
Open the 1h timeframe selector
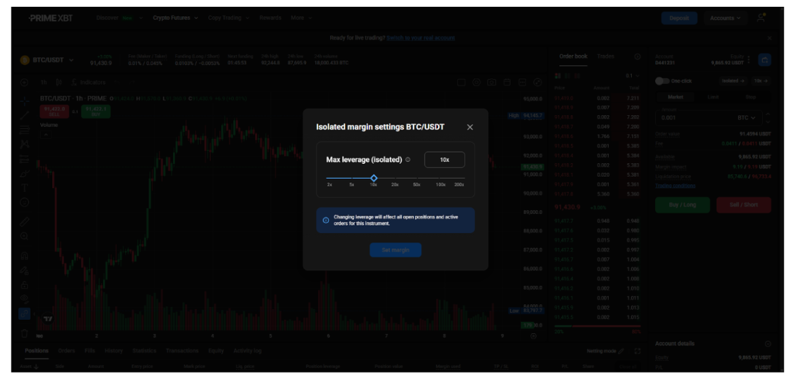tap(44, 82)
